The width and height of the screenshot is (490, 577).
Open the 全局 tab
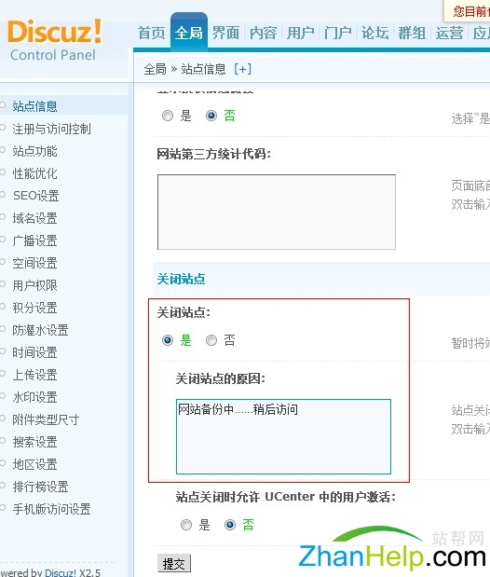[189, 33]
